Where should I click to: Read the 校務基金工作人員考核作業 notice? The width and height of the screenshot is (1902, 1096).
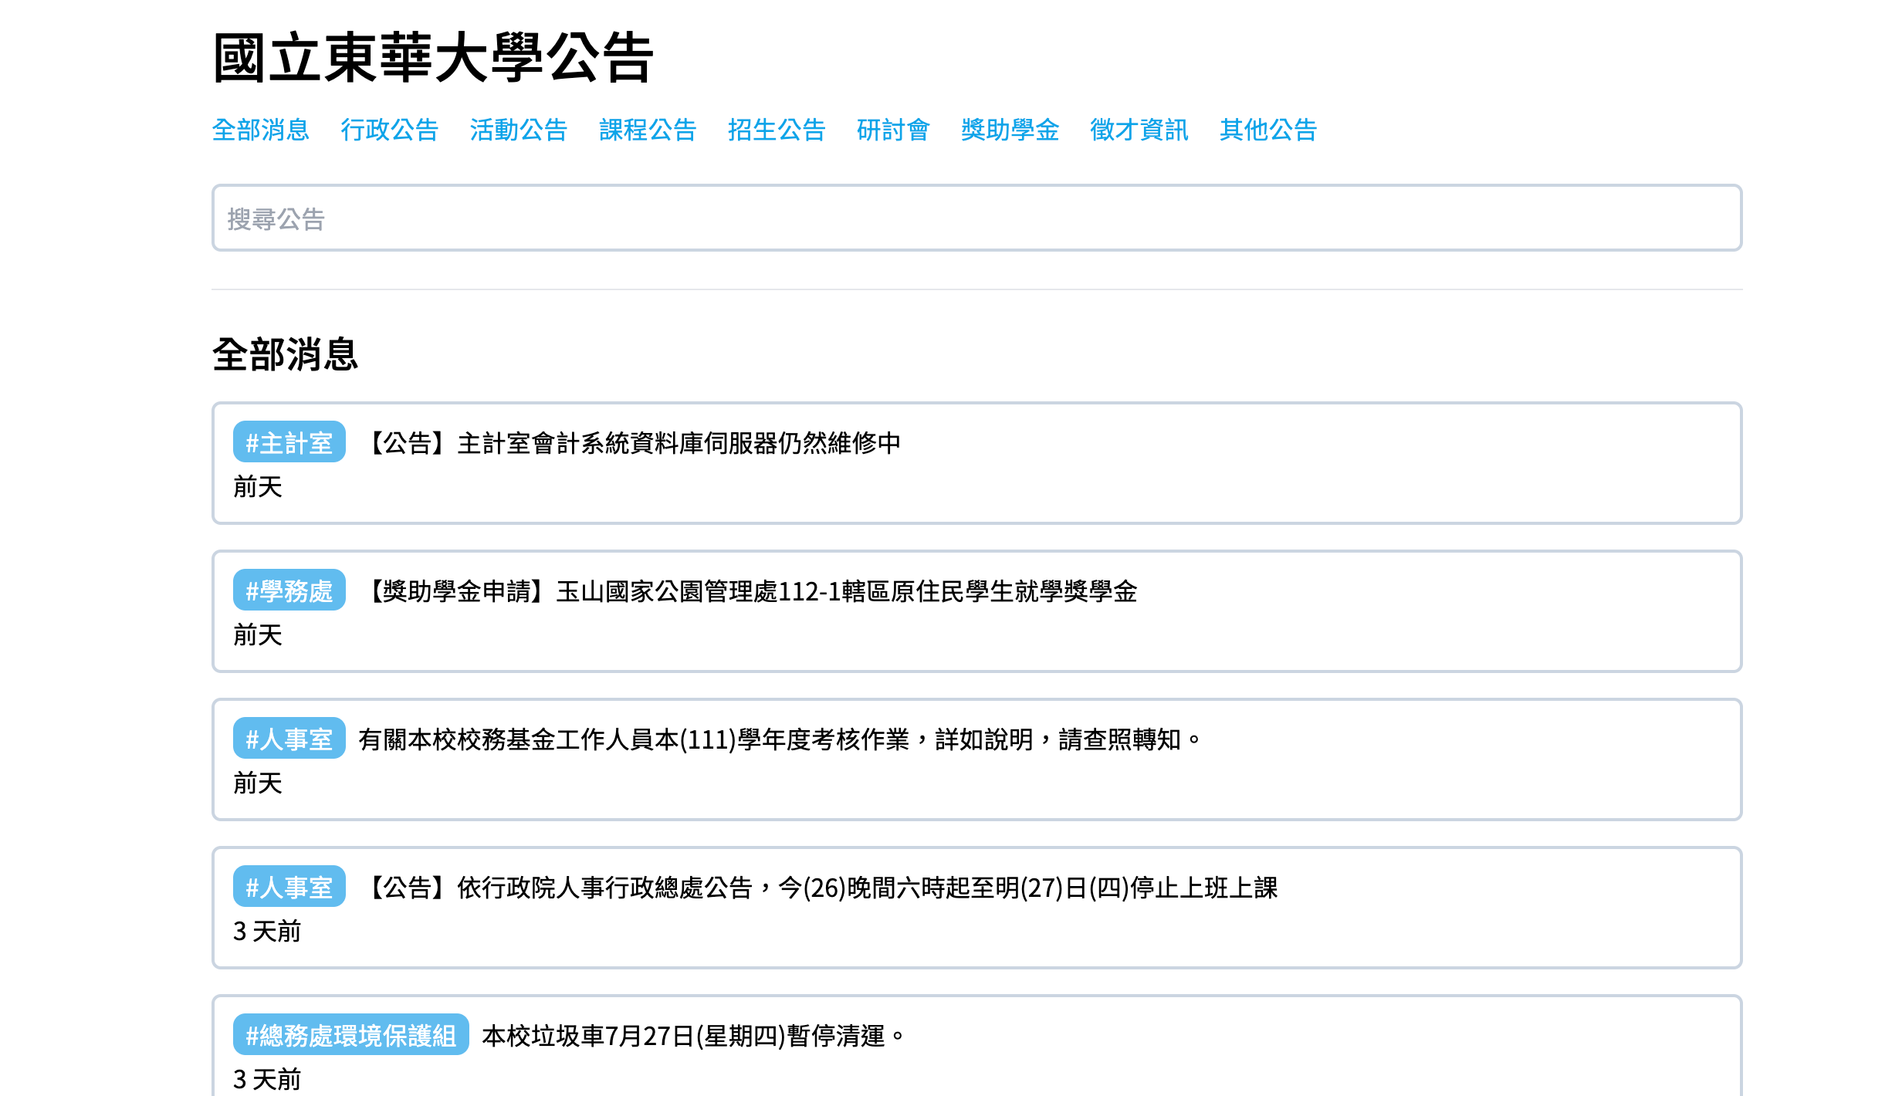pos(779,739)
